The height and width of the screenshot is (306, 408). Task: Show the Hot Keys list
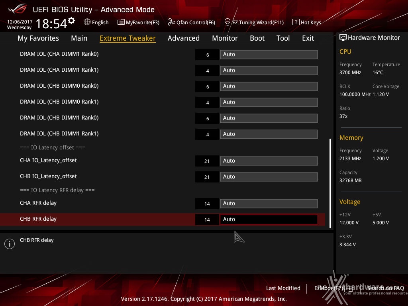[x=311, y=22]
